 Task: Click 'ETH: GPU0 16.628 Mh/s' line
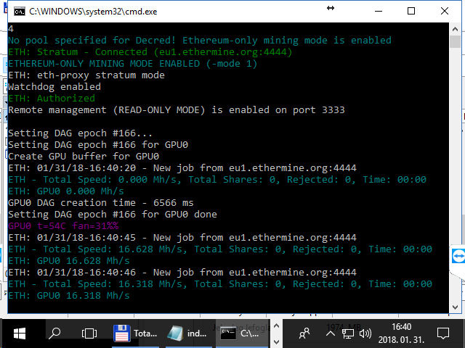[x=69, y=261]
